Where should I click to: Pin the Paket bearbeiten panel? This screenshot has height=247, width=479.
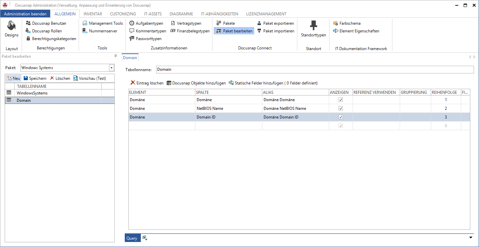116,56
